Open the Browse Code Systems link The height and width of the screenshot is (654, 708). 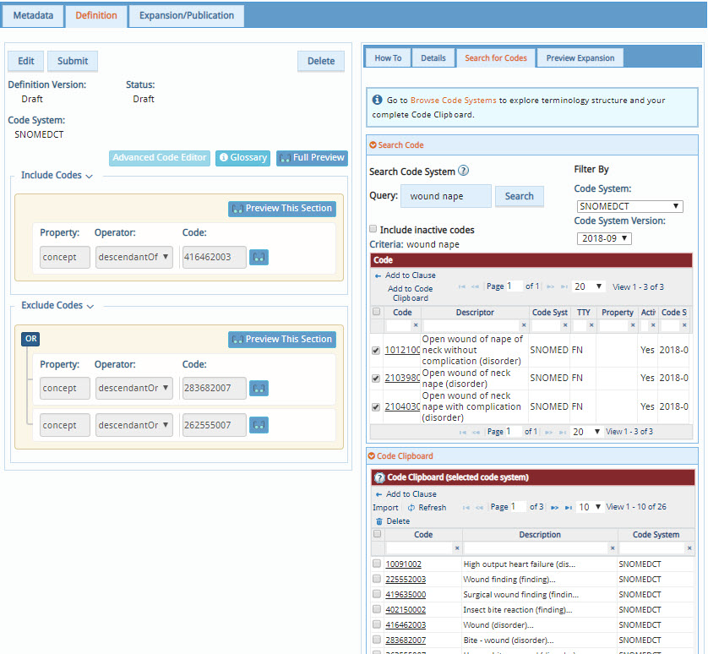[x=453, y=101]
